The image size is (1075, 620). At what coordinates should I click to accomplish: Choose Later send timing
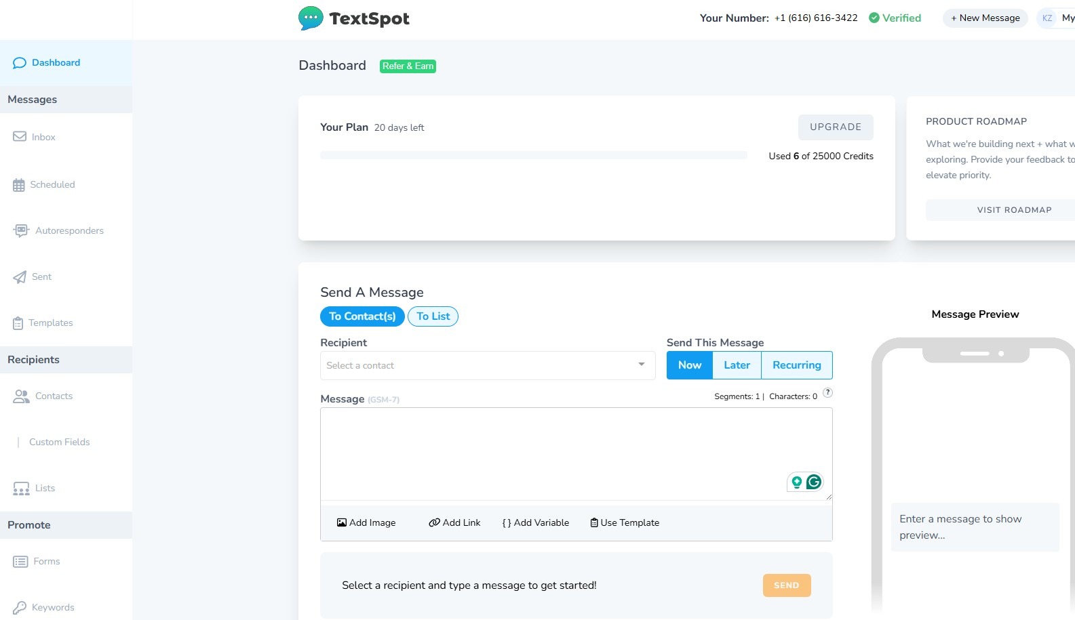coord(737,365)
